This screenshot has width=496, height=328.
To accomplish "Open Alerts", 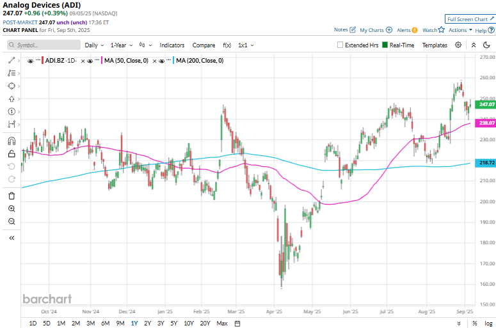I will [x=407, y=30].
